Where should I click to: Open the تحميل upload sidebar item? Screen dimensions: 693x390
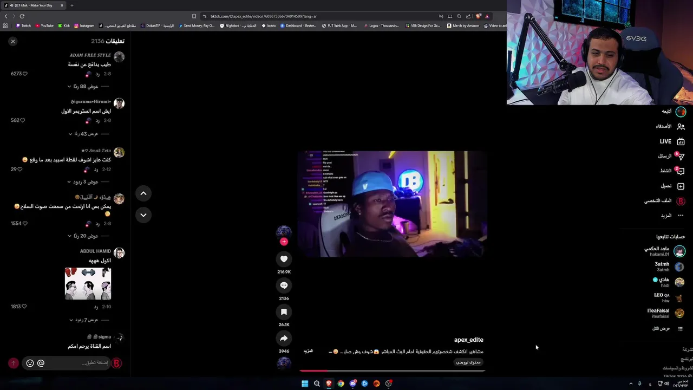(x=671, y=186)
